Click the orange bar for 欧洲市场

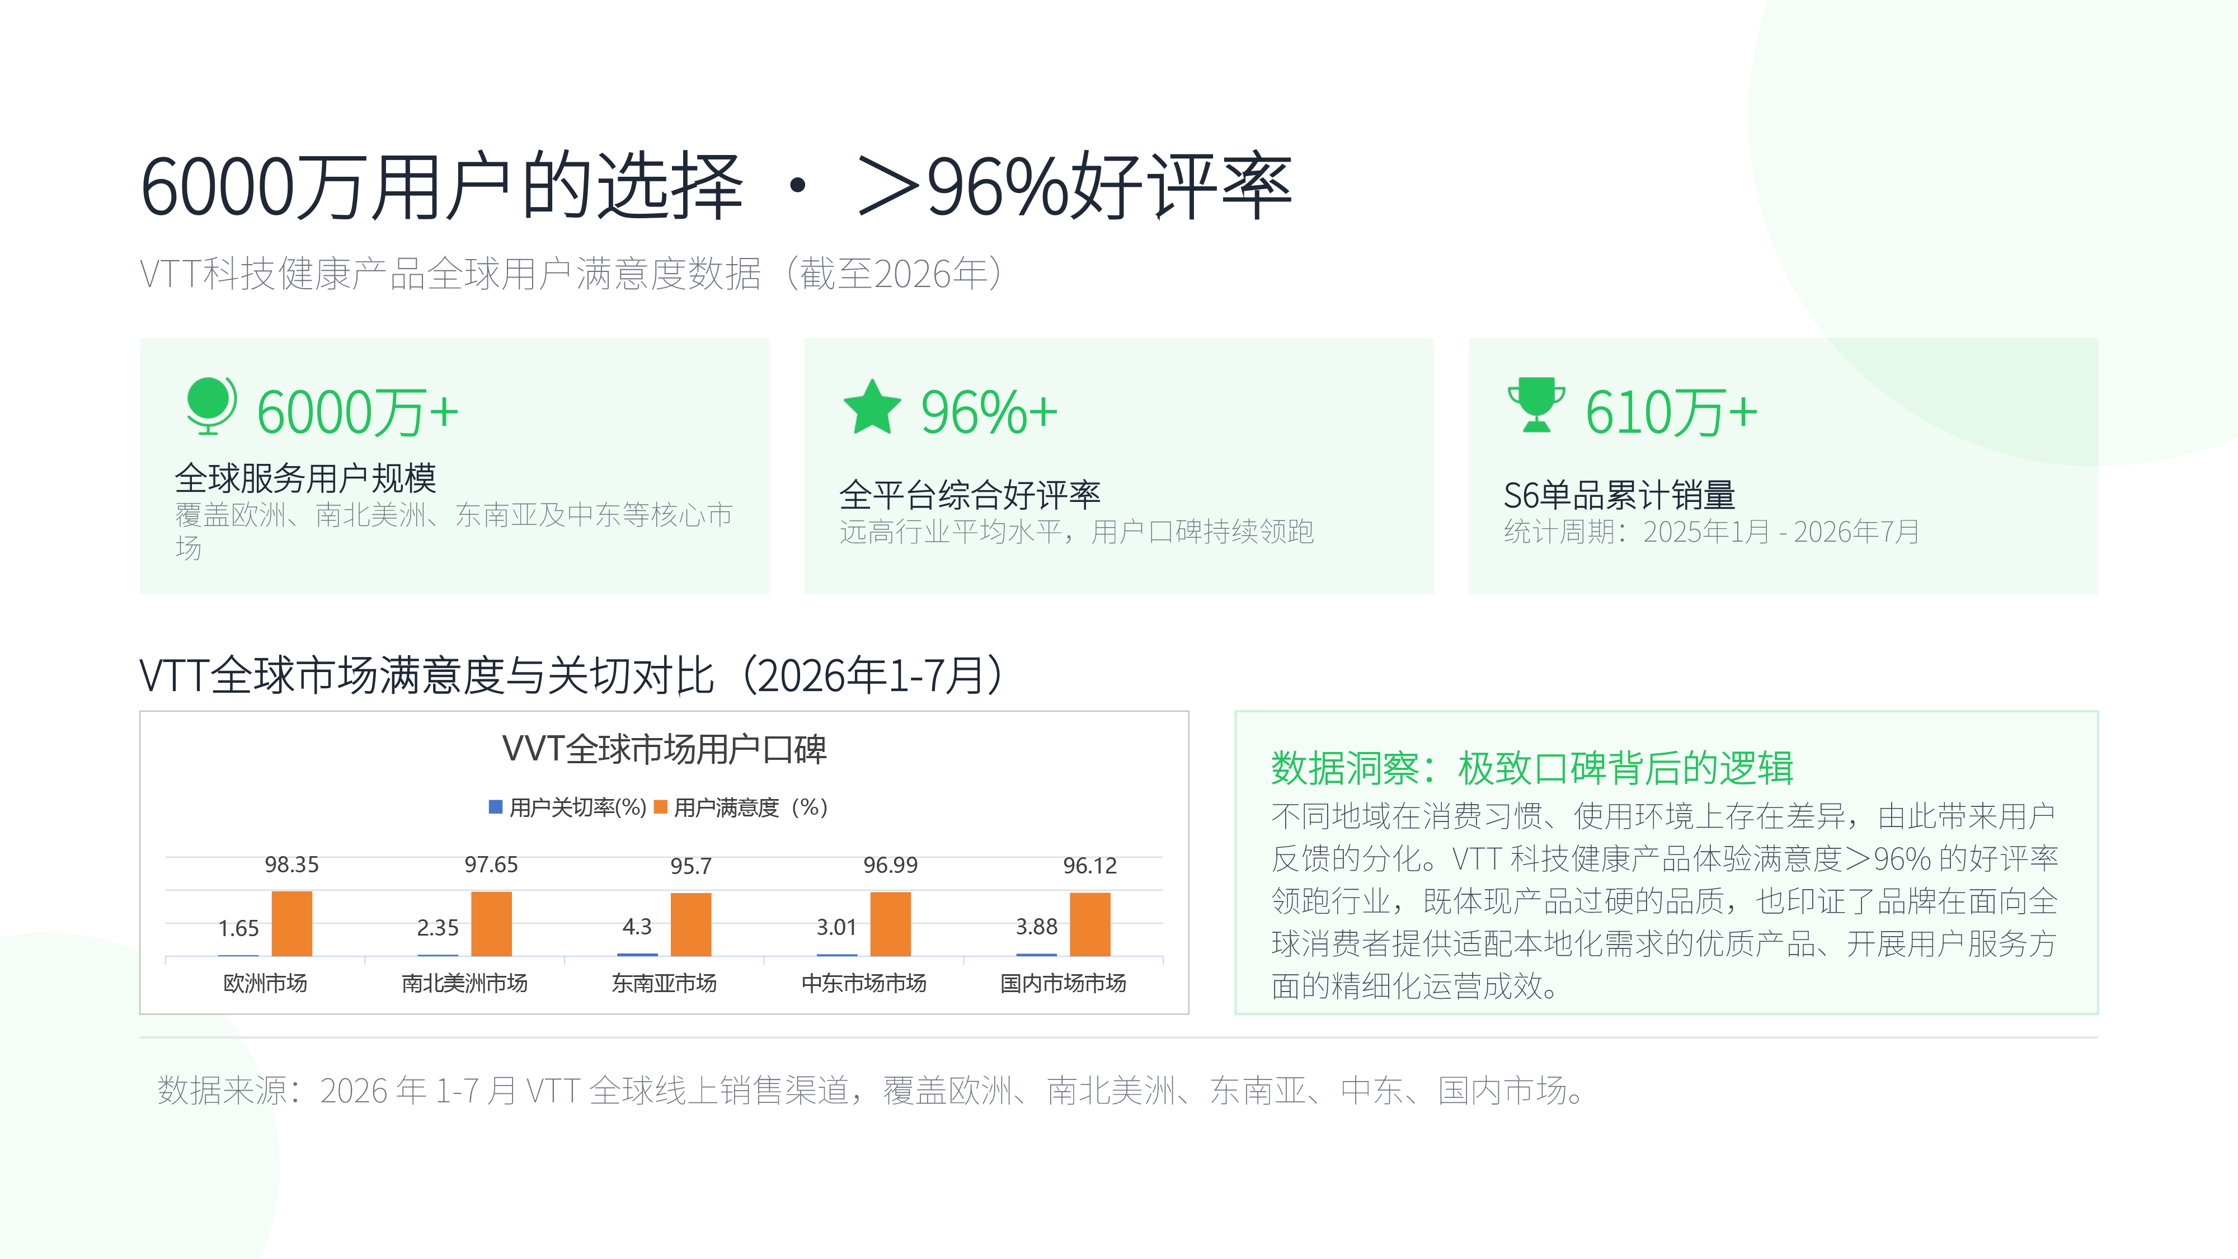click(292, 924)
